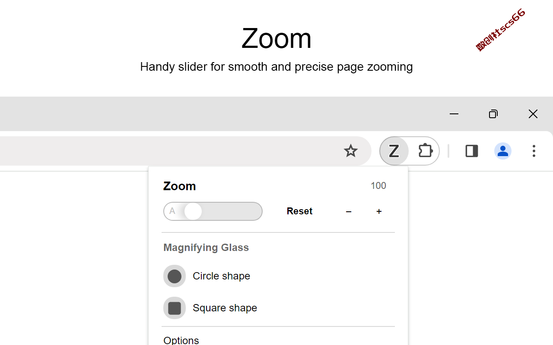Choose Circle shape label

pos(221,276)
